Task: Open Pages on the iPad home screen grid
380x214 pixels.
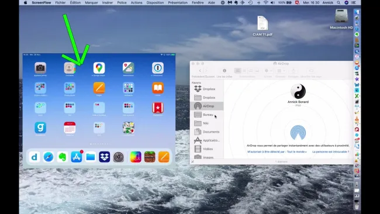Action: tap(99, 88)
